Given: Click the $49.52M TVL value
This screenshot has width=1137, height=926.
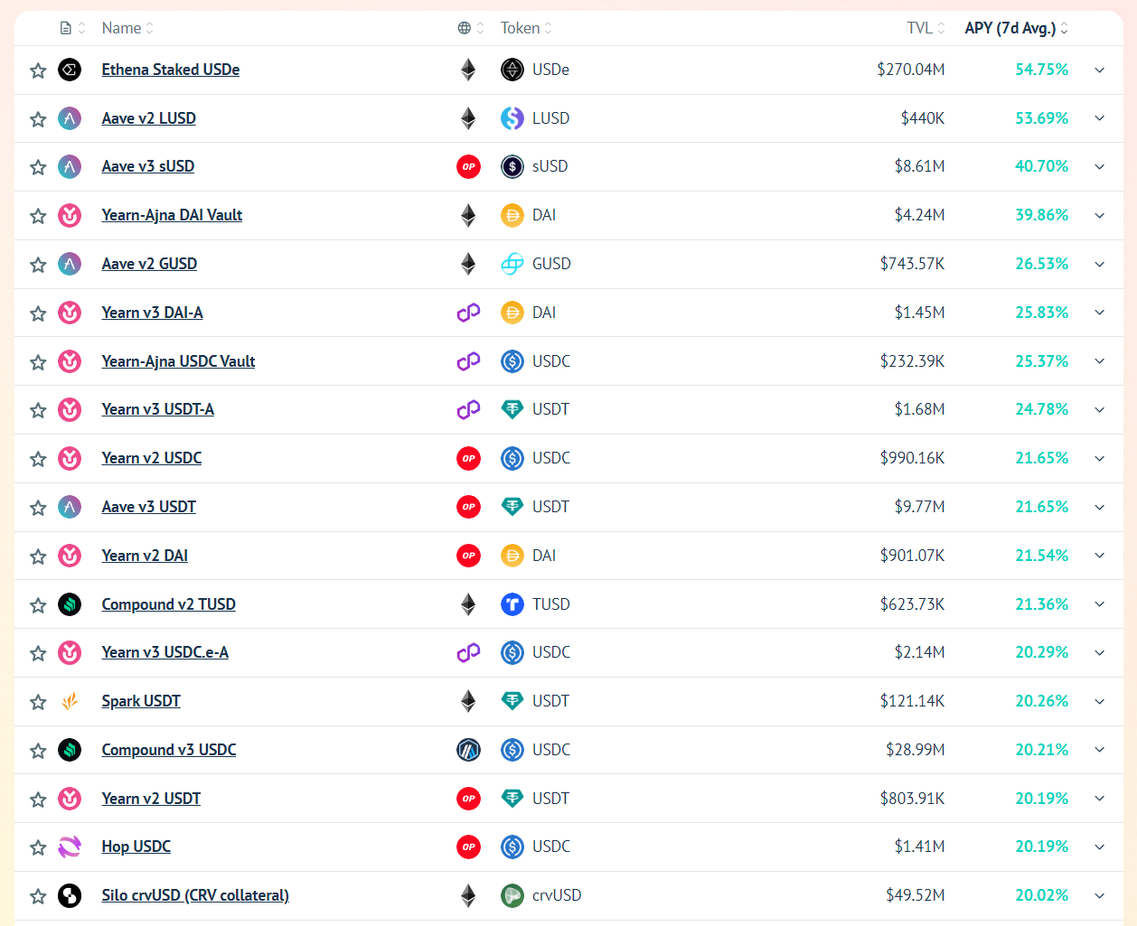Looking at the screenshot, I should point(916,895).
